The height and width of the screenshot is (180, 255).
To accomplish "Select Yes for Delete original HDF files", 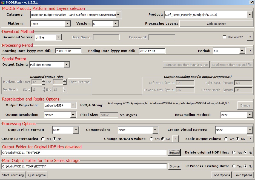I will 234,153.
